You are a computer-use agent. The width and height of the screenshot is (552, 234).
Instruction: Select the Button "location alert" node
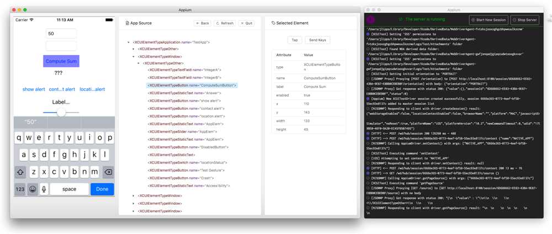[186, 116]
